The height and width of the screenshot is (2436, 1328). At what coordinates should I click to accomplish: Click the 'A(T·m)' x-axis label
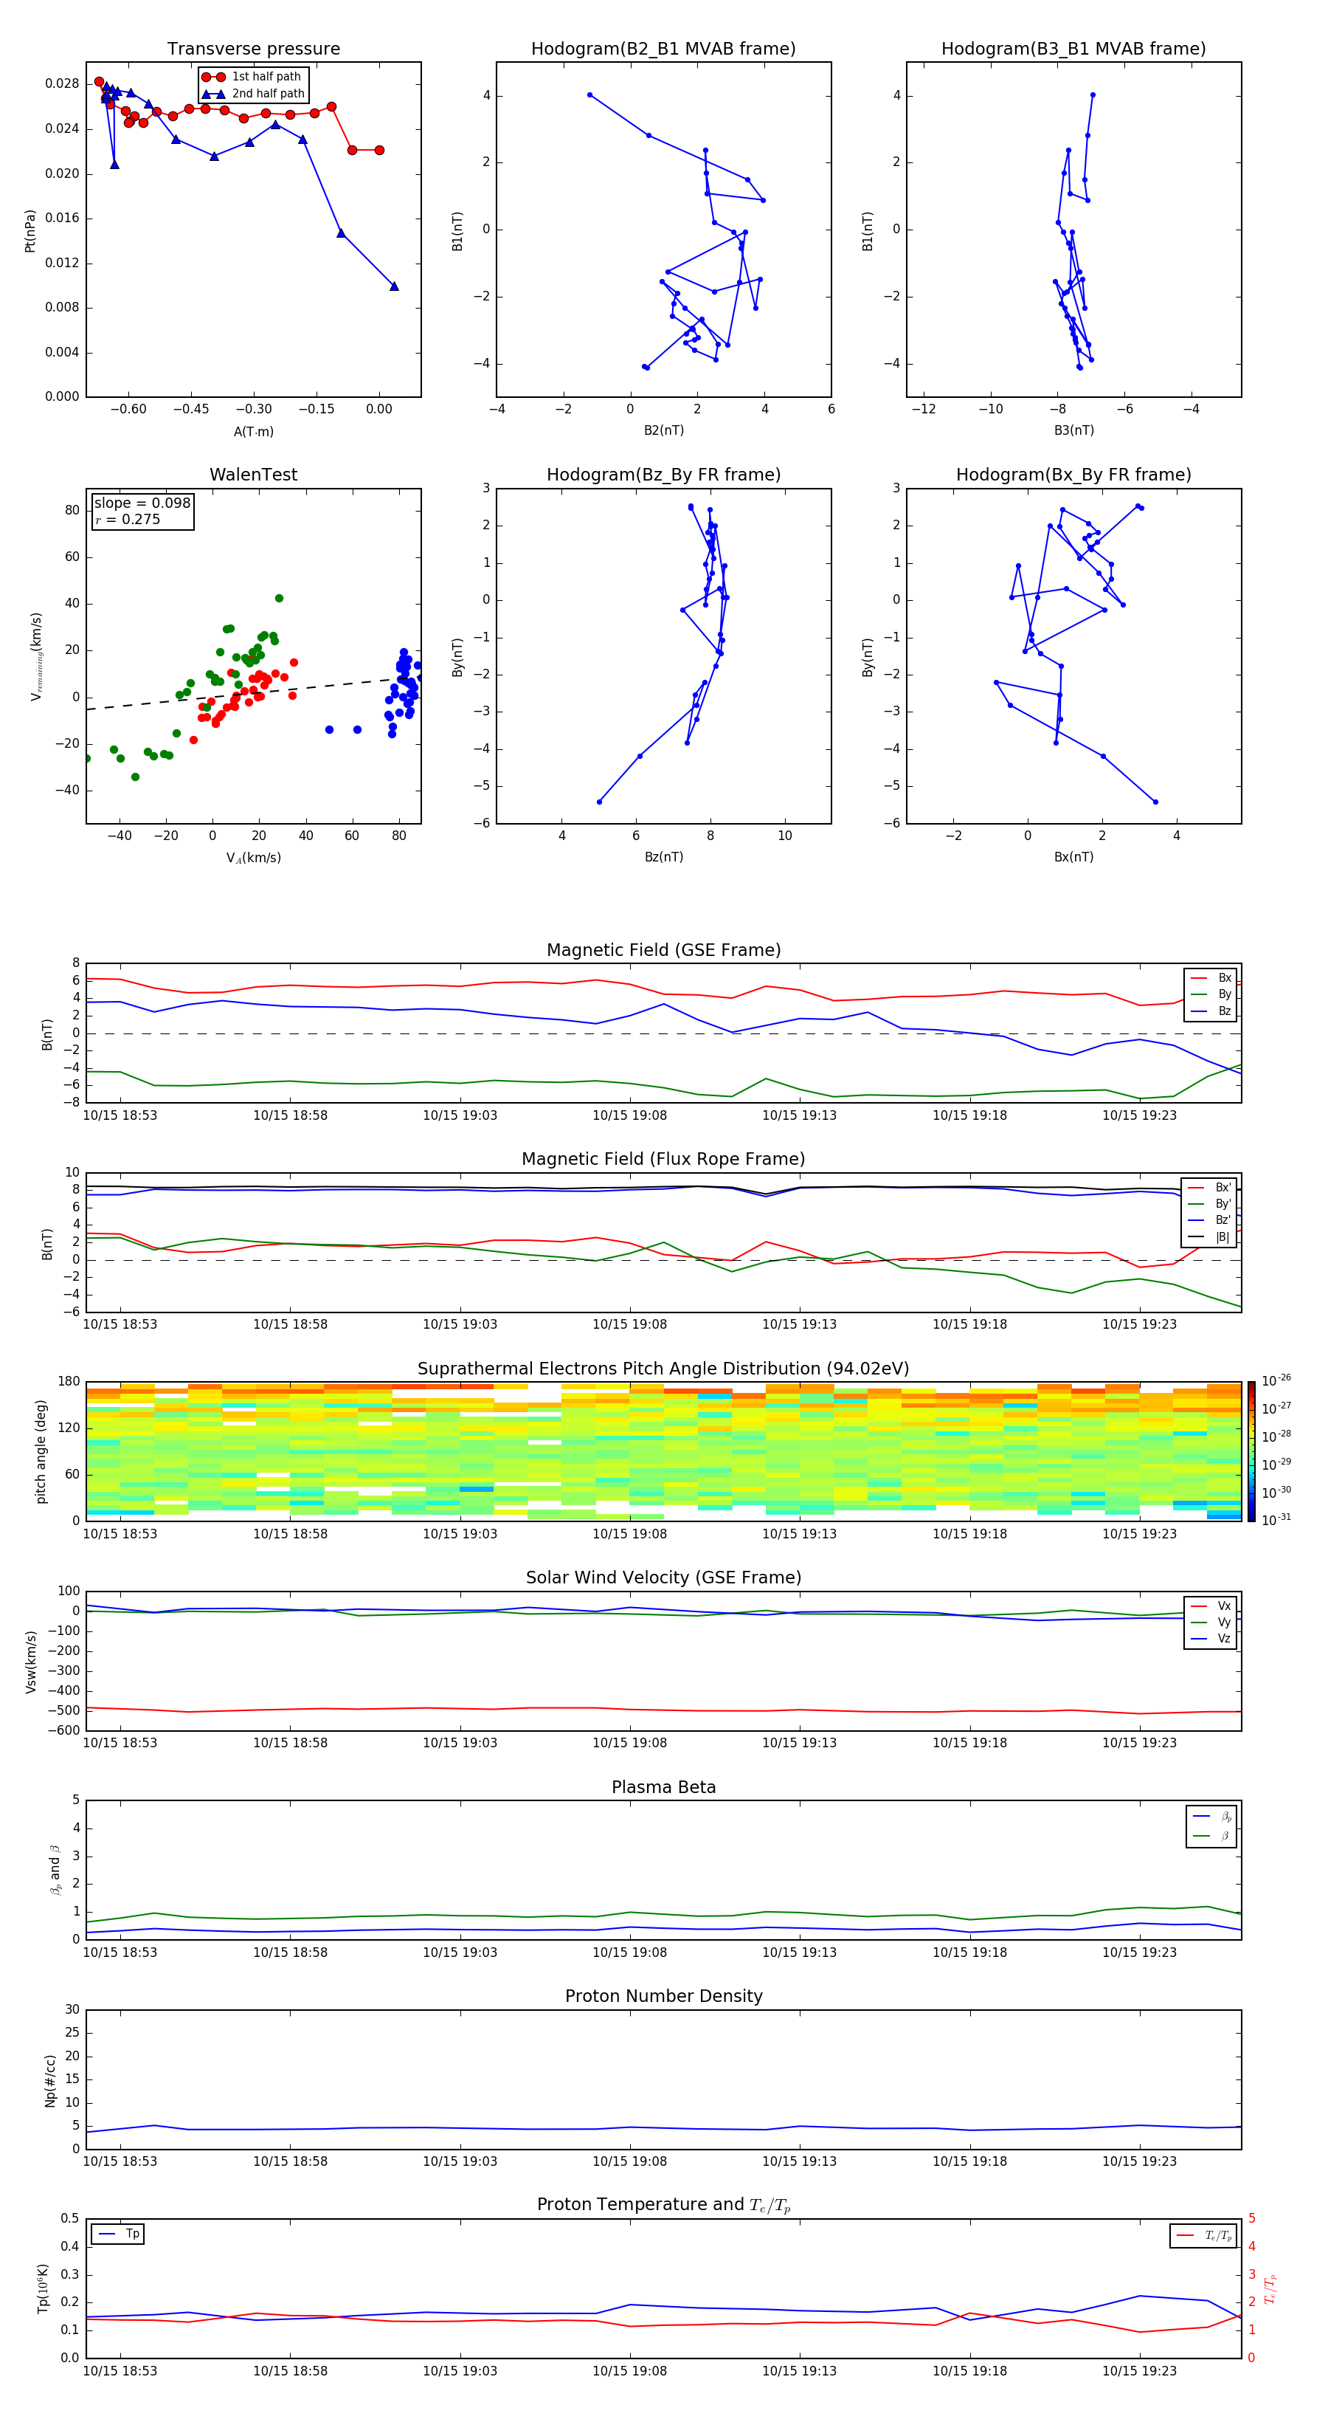tap(253, 431)
